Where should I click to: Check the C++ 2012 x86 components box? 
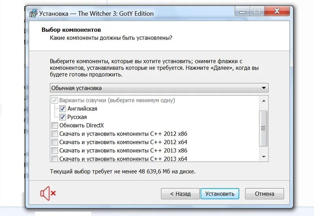pyautogui.click(x=55, y=134)
